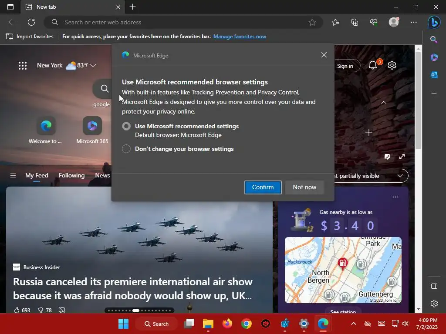The width and height of the screenshot is (446, 334).
Task: Switch to News tab
Action: pyautogui.click(x=102, y=176)
